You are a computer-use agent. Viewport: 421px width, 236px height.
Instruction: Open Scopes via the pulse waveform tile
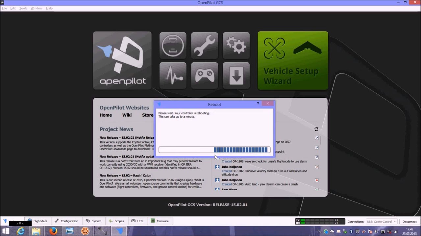(x=173, y=75)
